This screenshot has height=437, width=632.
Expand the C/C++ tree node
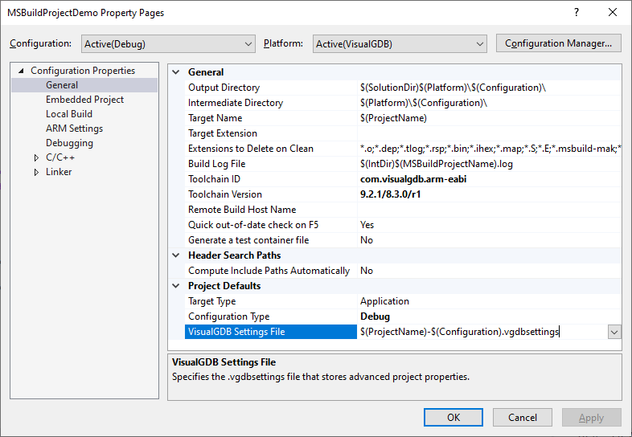coord(36,157)
